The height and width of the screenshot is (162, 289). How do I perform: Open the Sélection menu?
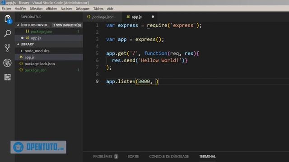[x=36, y=9]
